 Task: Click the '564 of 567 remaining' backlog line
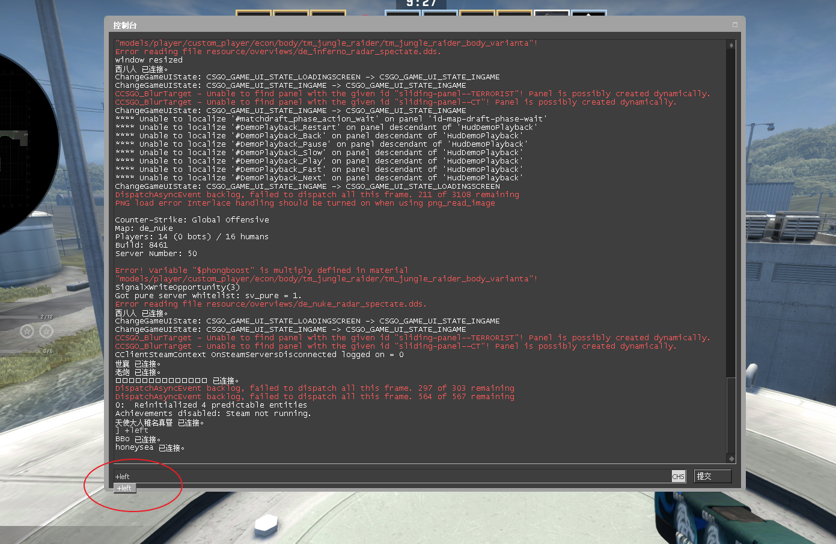tap(315, 397)
